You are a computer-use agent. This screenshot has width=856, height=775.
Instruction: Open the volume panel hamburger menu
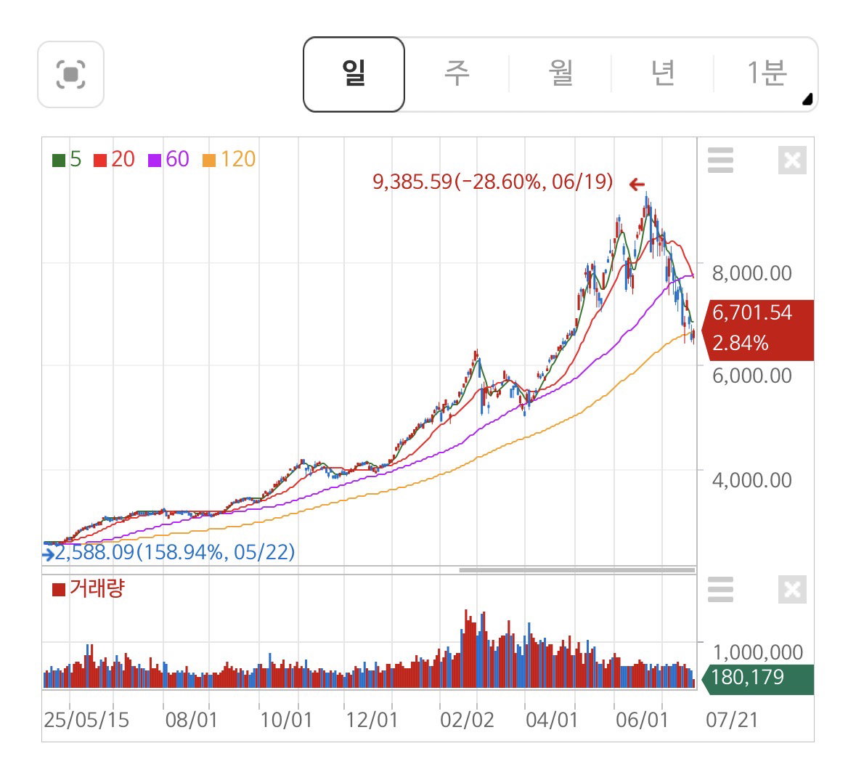720,589
